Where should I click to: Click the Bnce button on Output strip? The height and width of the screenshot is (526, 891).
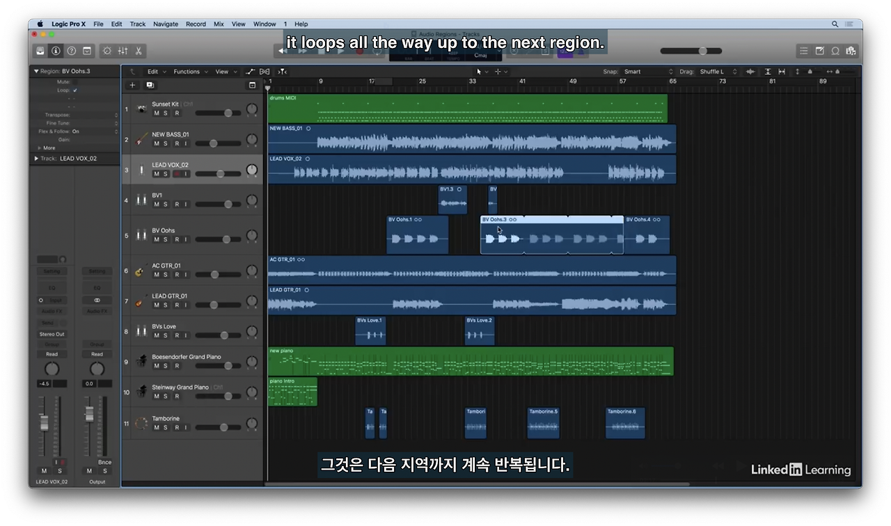(104, 462)
